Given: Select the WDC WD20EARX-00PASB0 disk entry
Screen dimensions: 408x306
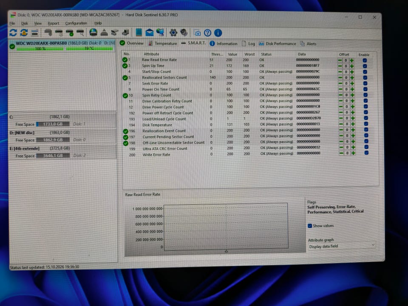Looking at the screenshot, I should (x=62, y=45).
